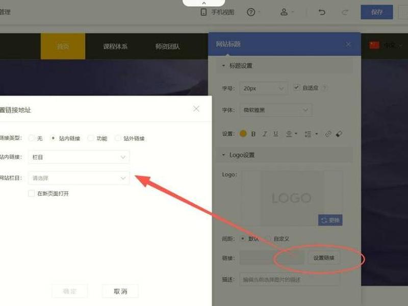Screen dimensions: 408x306
Task: Select the 站内链接 link type radio
Action: tap(53, 138)
